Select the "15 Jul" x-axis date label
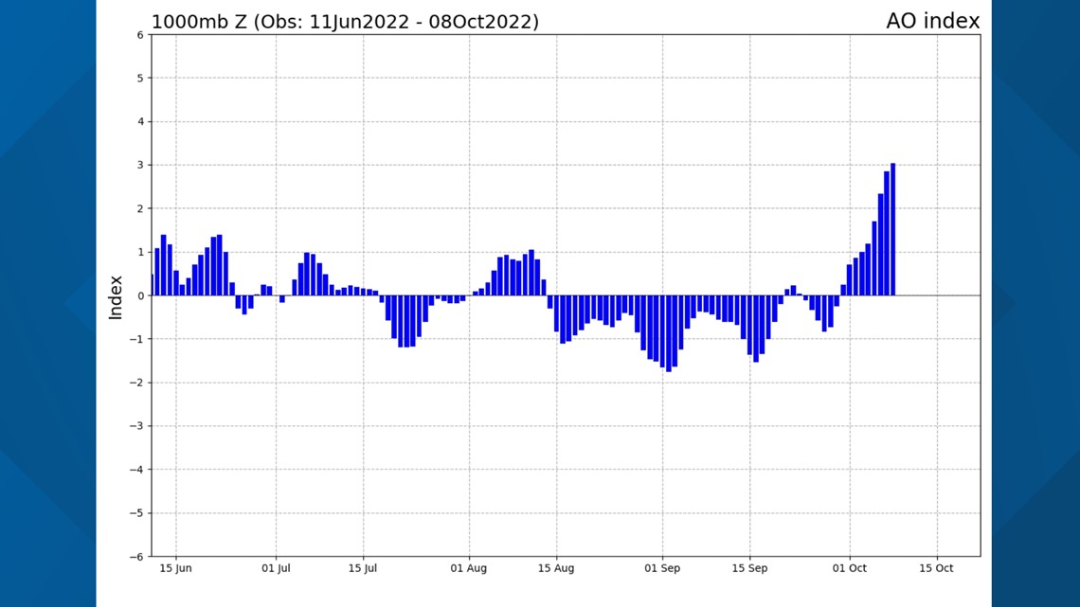Image resolution: width=1080 pixels, height=607 pixels. [x=363, y=568]
